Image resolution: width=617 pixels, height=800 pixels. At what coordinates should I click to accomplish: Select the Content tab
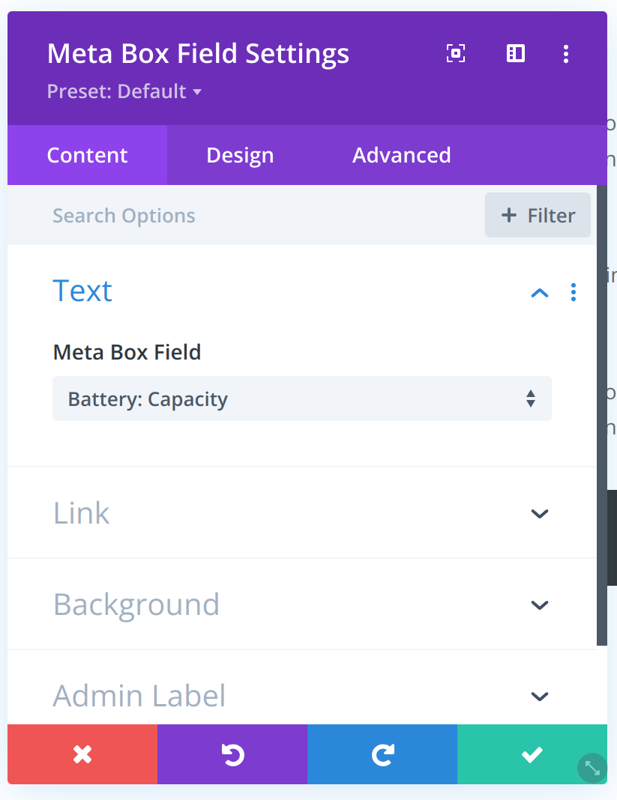click(88, 155)
